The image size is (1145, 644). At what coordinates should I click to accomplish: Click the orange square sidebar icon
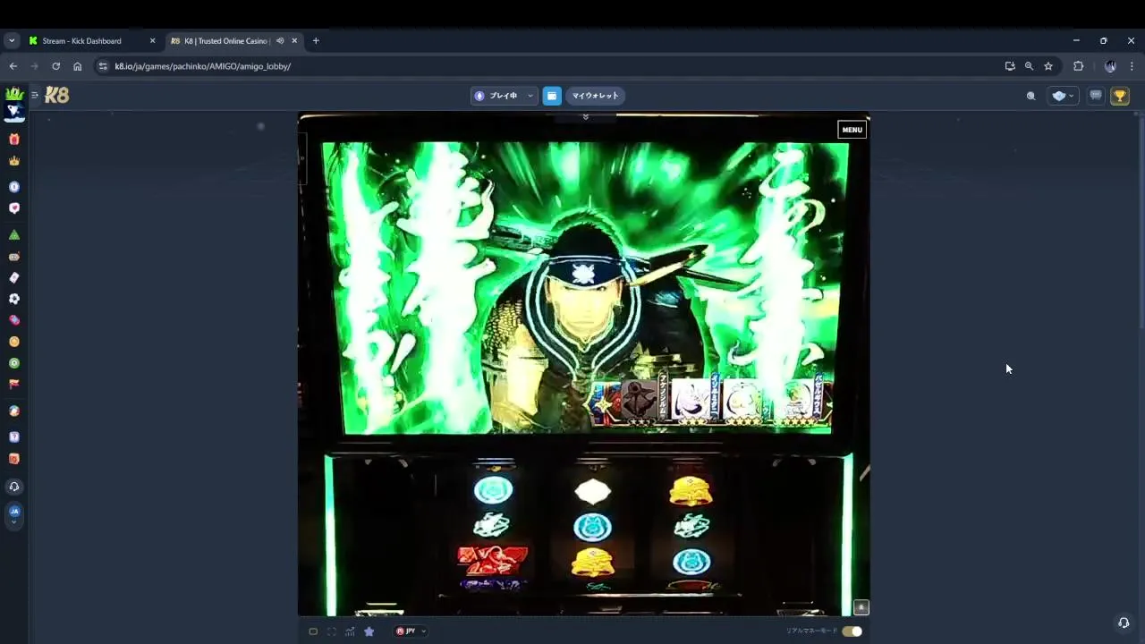pyautogui.click(x=13, y=459)
